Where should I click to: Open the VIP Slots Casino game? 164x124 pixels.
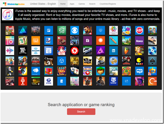tap(62, 71)
